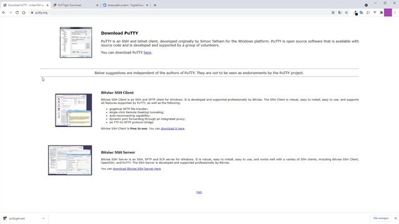This screenshot has width=399, height=224.
Task: Go back to the previous page
Action: coord(4,12)
